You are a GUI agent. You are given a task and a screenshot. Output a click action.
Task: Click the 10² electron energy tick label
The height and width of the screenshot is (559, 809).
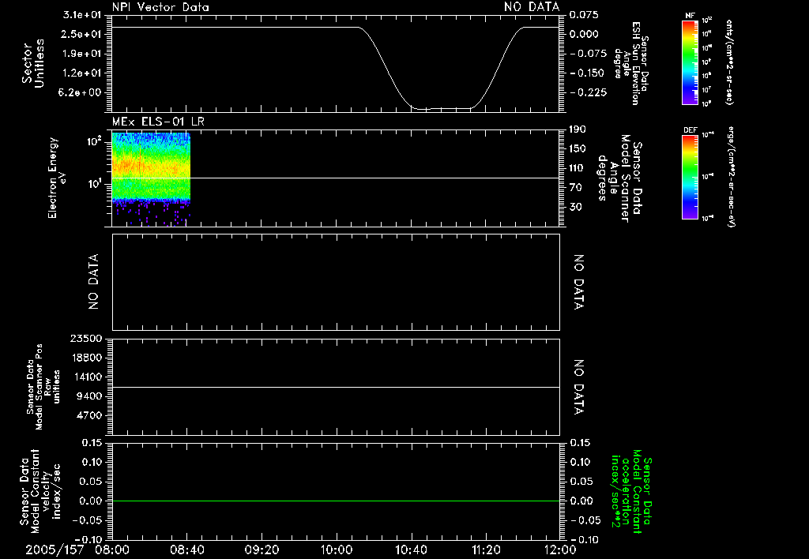[x=96, y=141]
